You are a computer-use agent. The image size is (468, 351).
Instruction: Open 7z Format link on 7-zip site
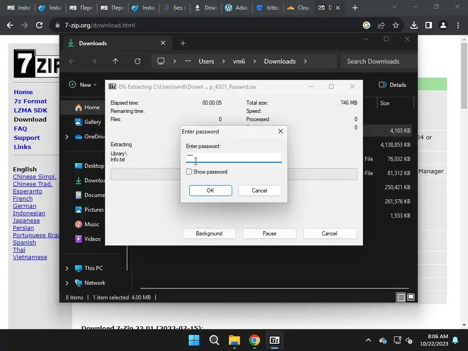pyautogui.click(x=31, y=101)
